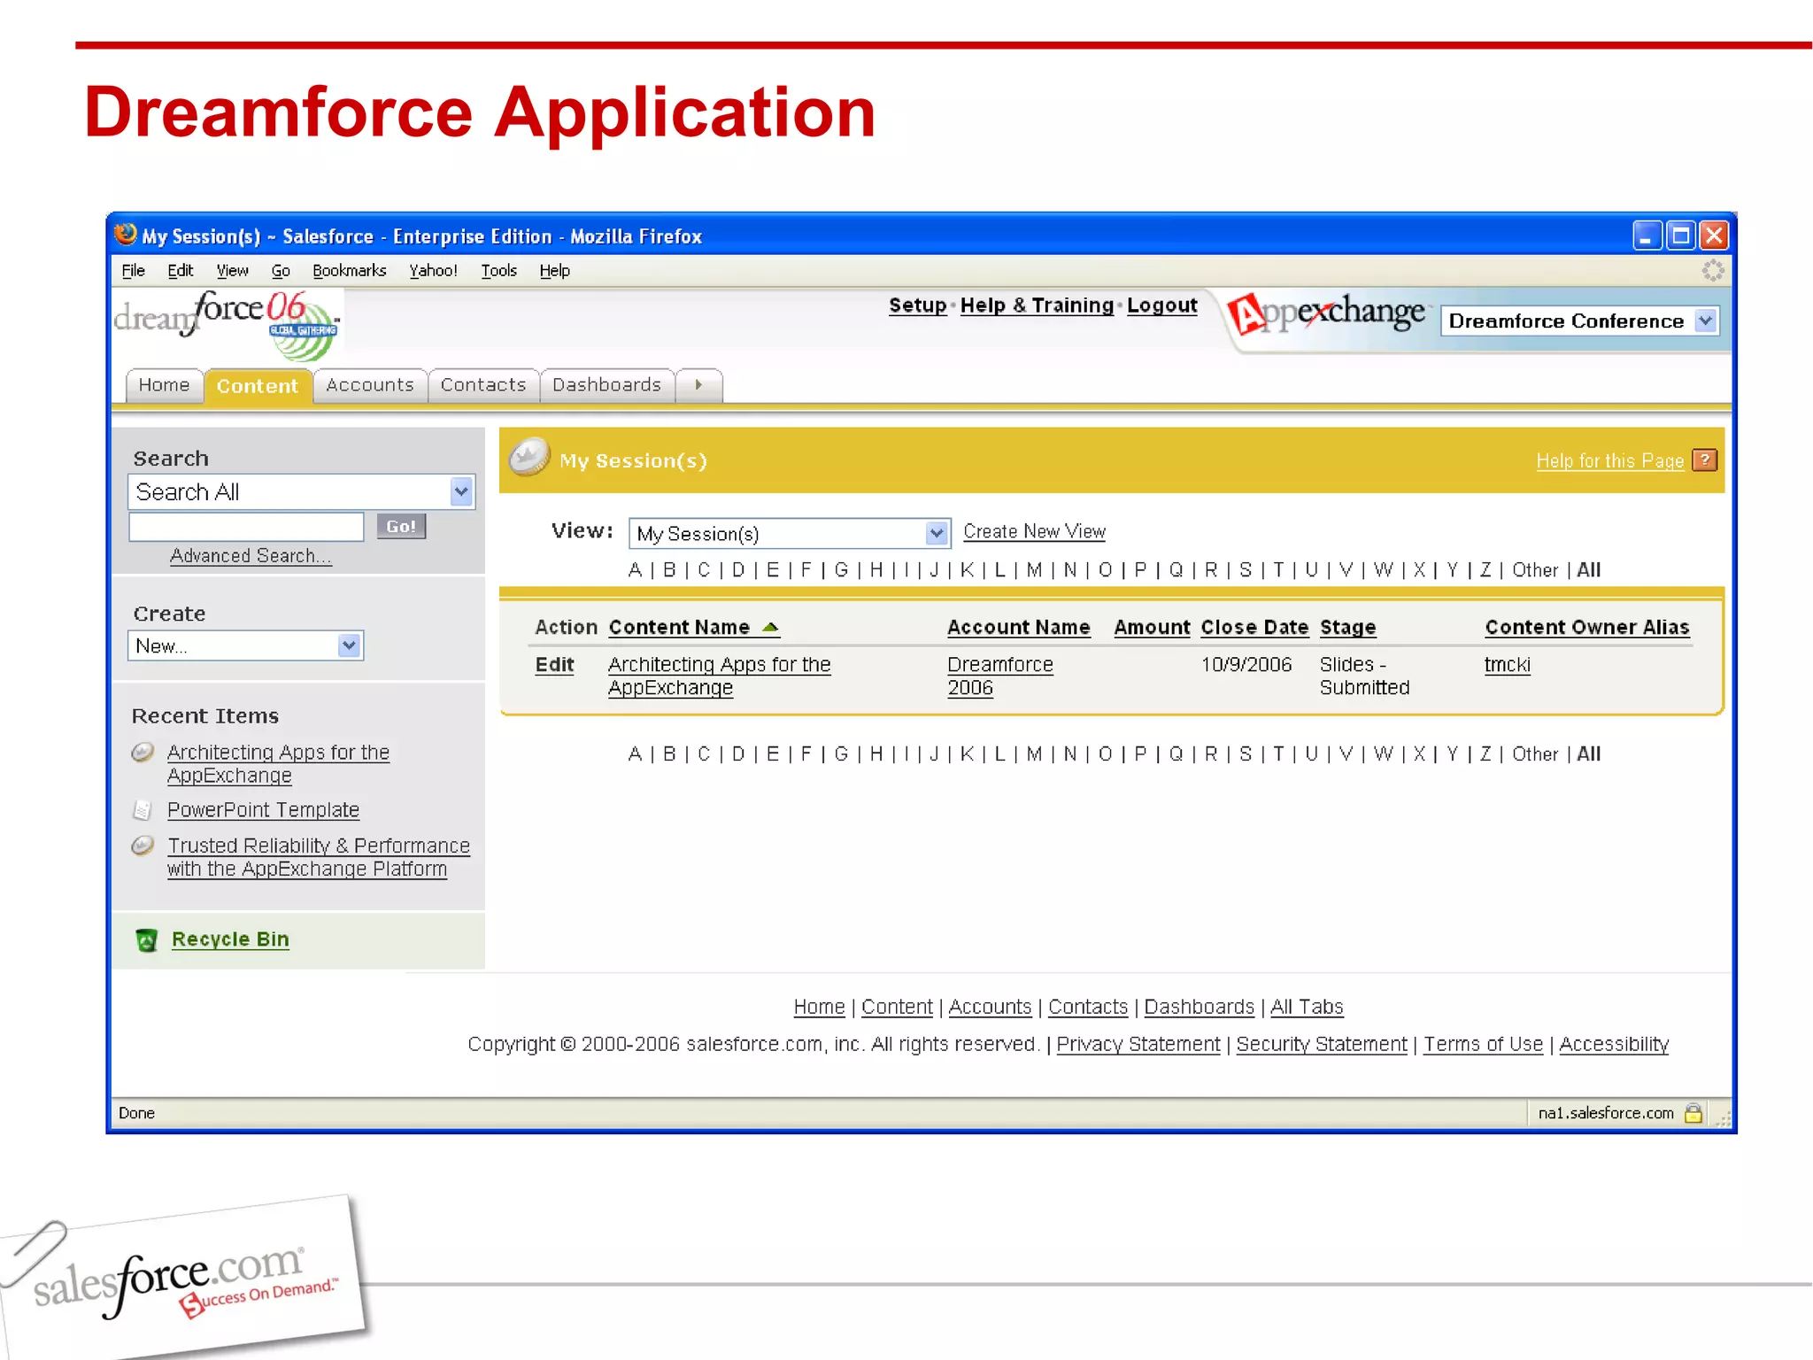Open the Edit menu
Image resolution: width=1813 pixels, height=1360 pixels.
pyautogui.click(x=181, y=271)
